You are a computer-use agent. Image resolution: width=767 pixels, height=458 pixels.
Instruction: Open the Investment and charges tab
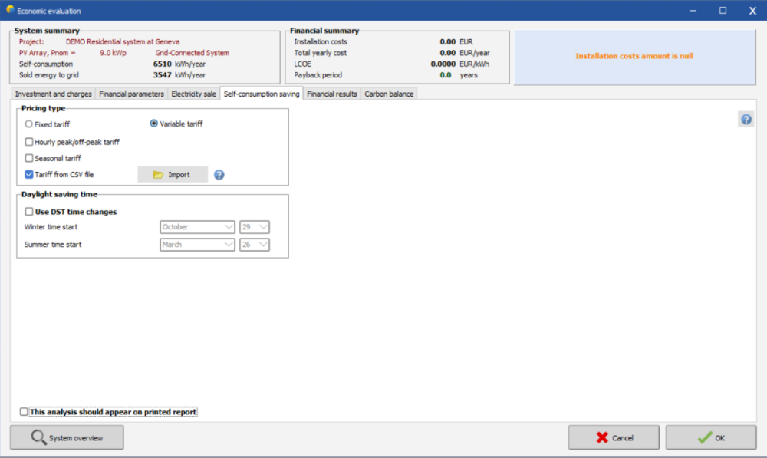click(x=54, y=94)
